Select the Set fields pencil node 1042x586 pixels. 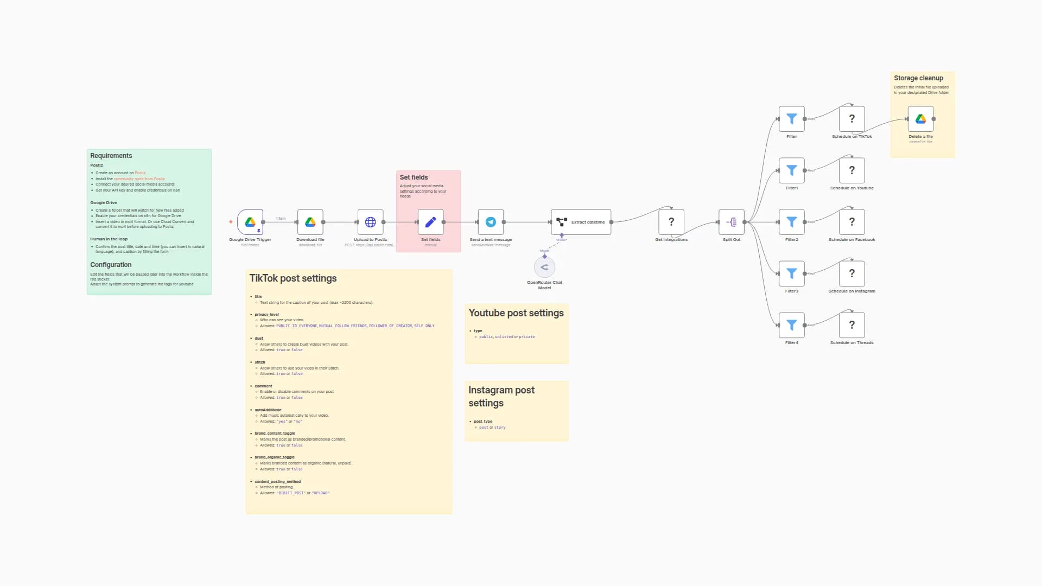pyautogui.click(x=430, y=222)
